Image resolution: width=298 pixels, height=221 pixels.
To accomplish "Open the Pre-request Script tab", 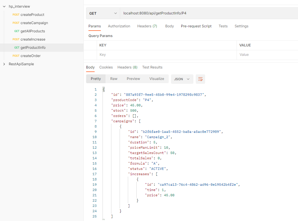I will pos(196,26).
